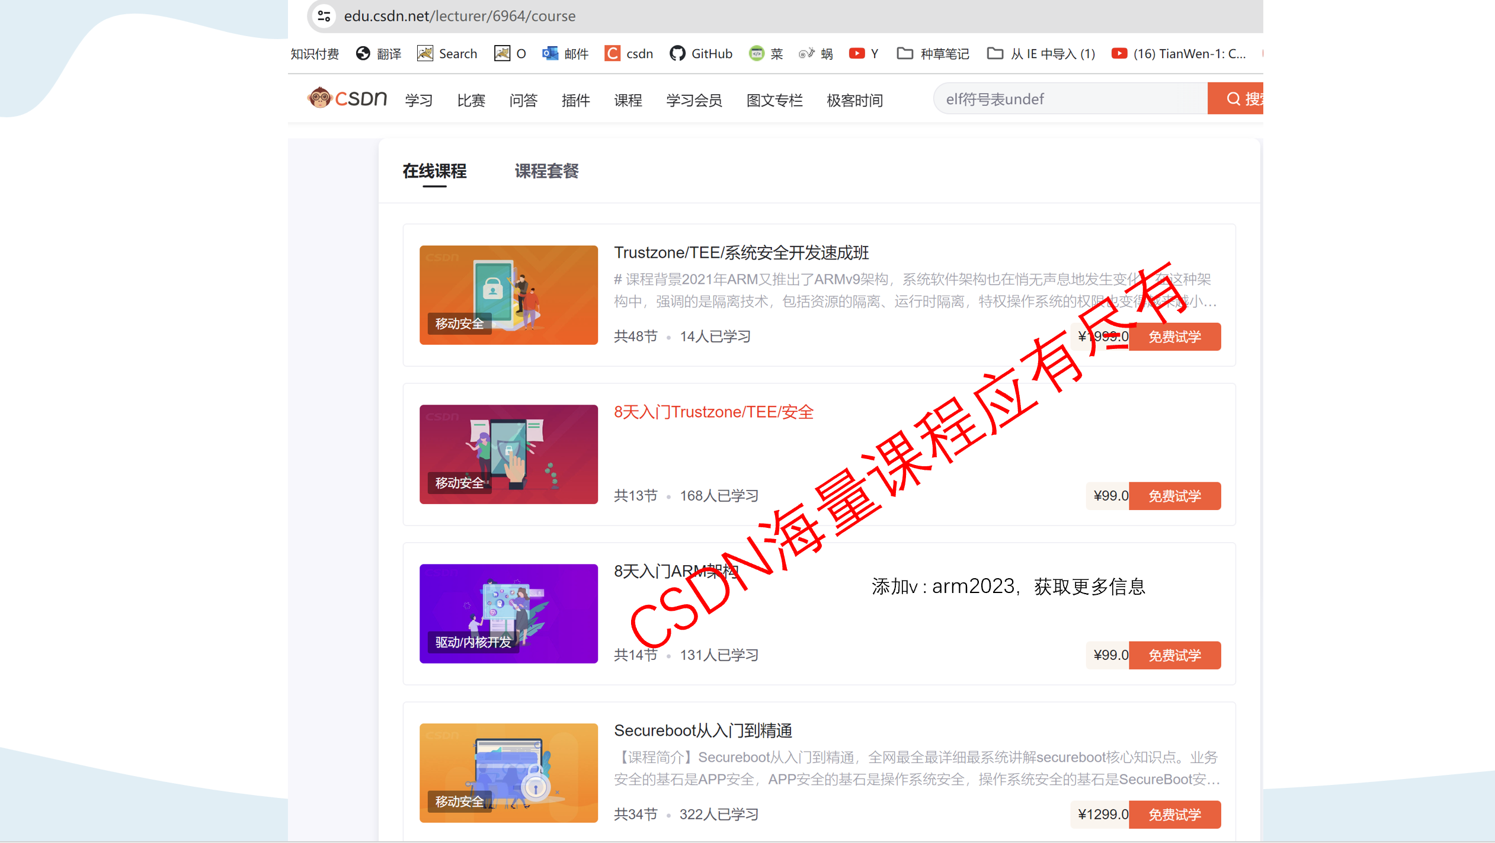Open the 种草笔记 bookmark folder
The width and height of the screenshot is (1495, 843).
pos(933,54)
